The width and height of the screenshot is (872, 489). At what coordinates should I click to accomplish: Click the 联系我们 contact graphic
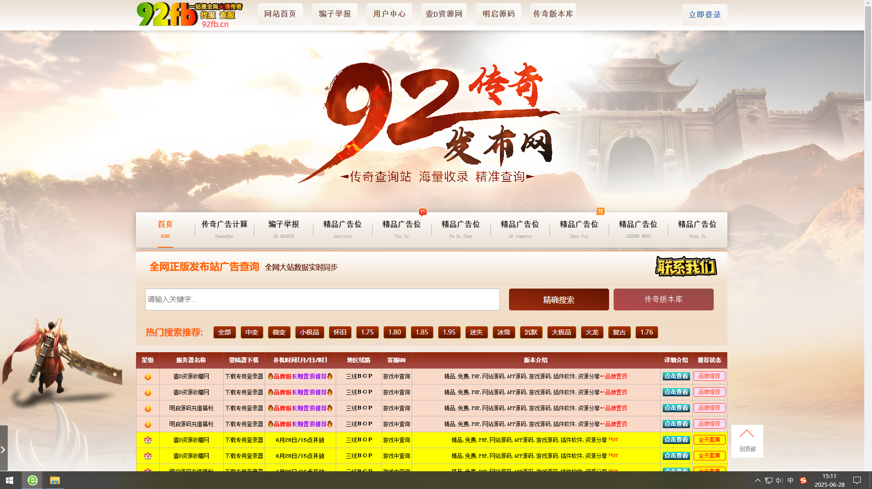(686, 267)
